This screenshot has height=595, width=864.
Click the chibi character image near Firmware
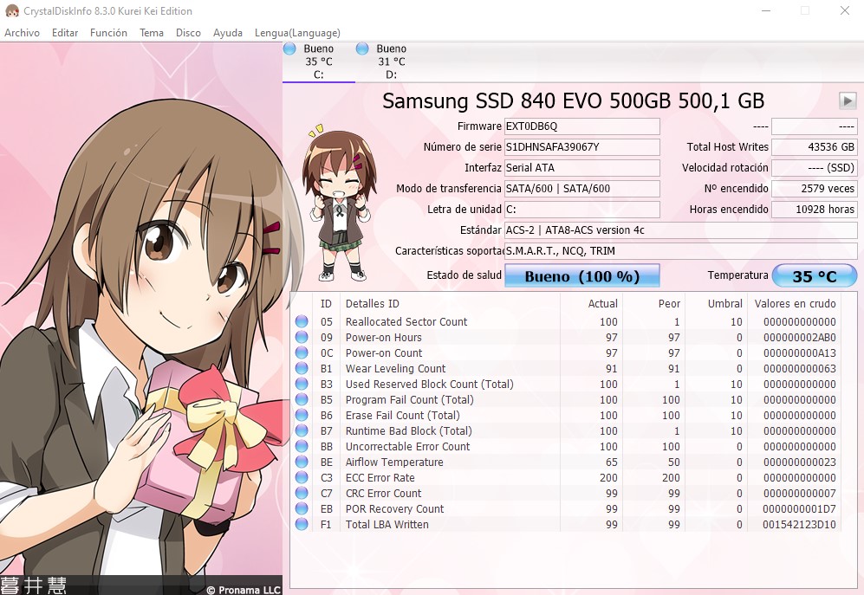pos(339,202)
